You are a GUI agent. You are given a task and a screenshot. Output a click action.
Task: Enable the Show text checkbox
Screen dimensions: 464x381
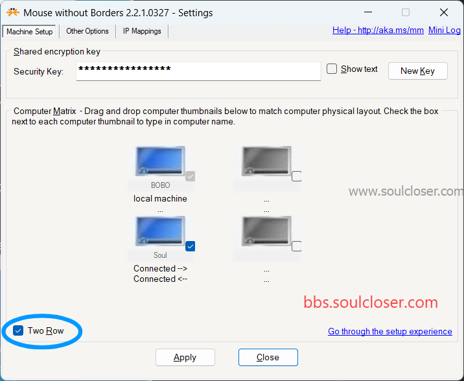pos(332,69)
